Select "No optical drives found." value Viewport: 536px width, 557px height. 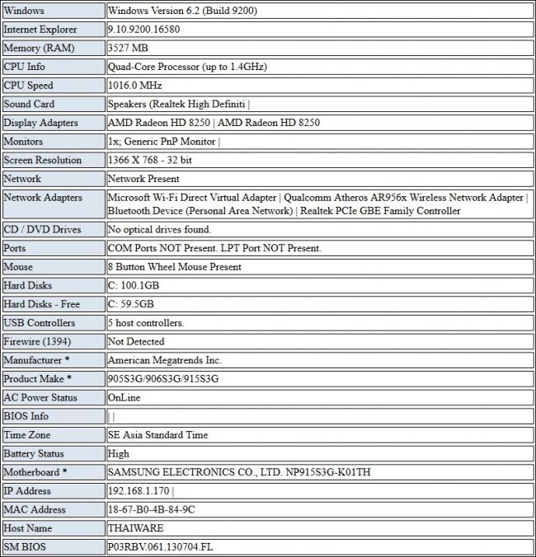[x=160, y=230]
